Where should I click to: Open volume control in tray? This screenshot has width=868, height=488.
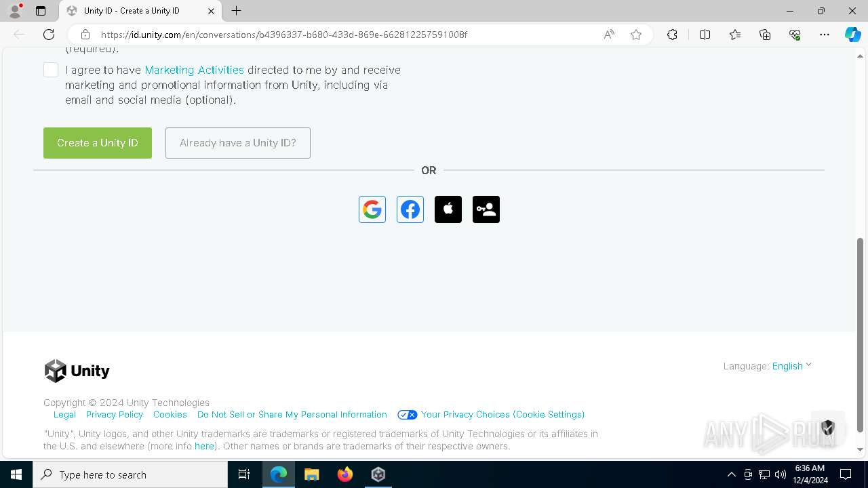(781, 474)
